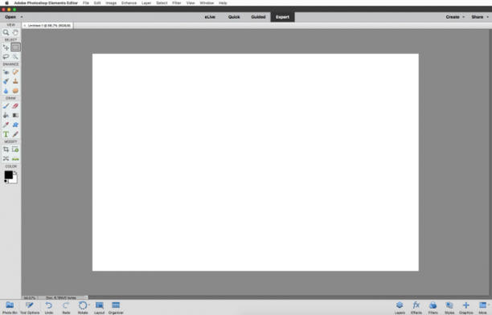Click the Undo button
Screen dimensions: 492x315
(48, 308)
